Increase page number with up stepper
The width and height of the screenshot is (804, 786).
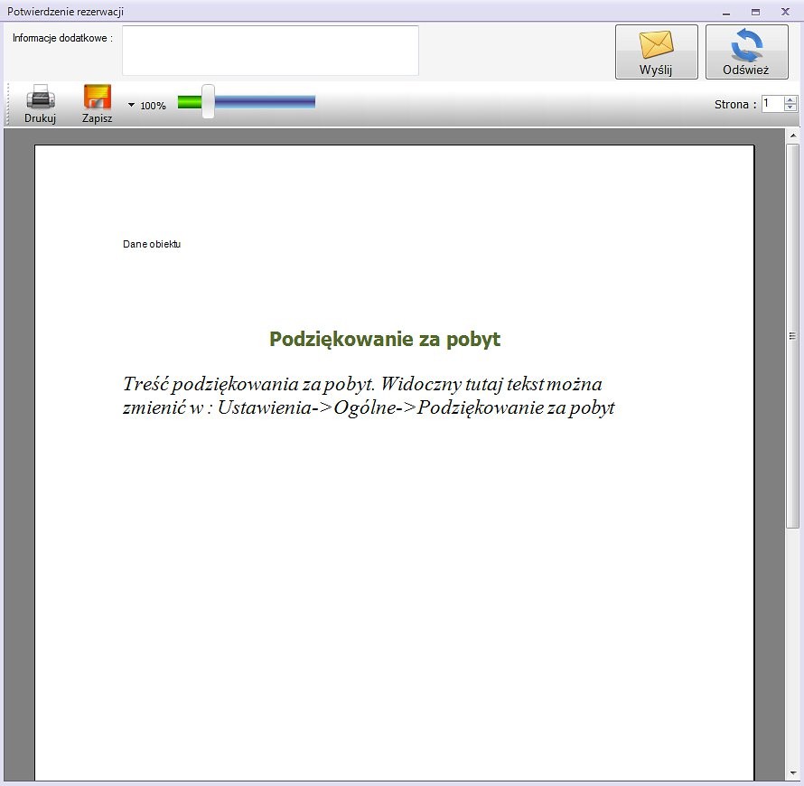[790, 100]
